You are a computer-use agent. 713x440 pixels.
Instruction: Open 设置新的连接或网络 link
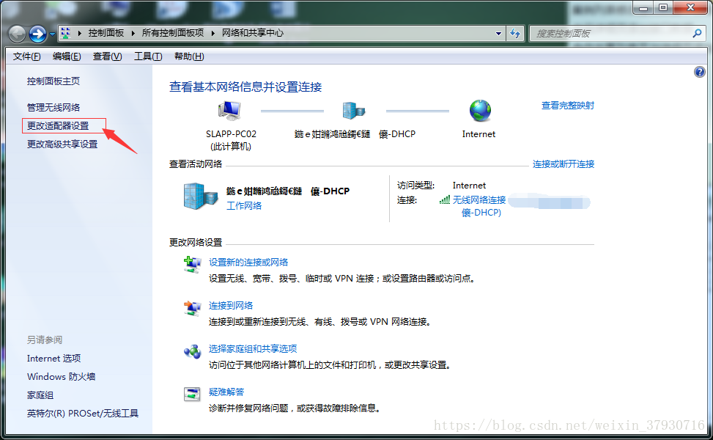(248, 262)
